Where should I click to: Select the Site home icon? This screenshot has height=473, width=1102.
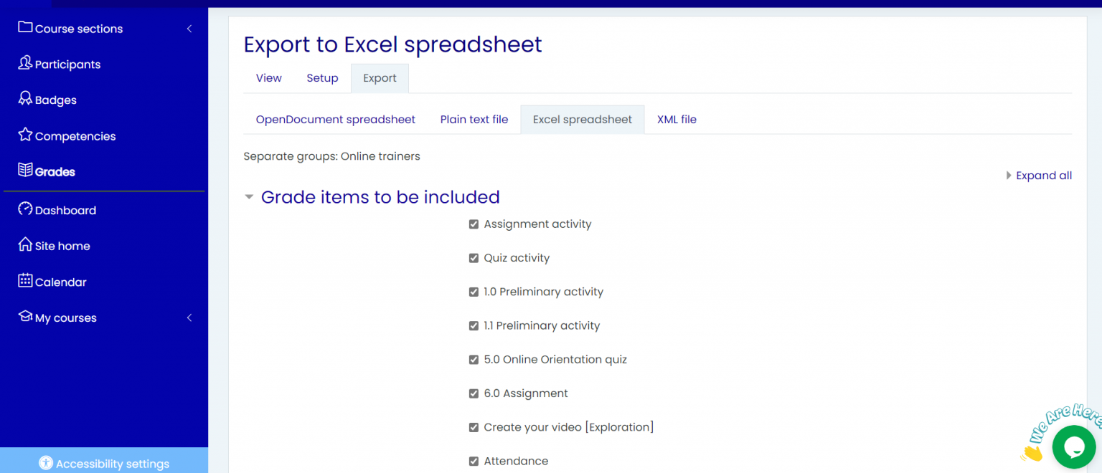coord(24,245)
